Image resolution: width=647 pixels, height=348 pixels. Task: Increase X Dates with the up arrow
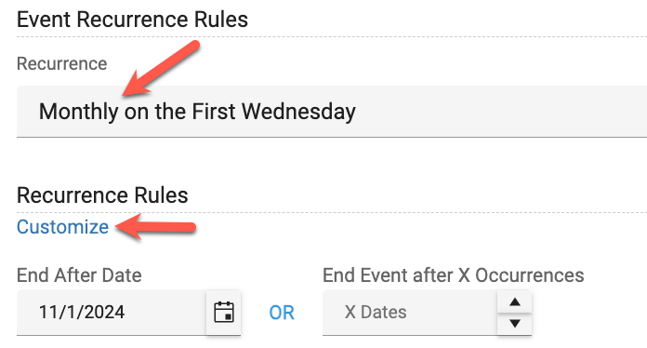coord(515,301)
